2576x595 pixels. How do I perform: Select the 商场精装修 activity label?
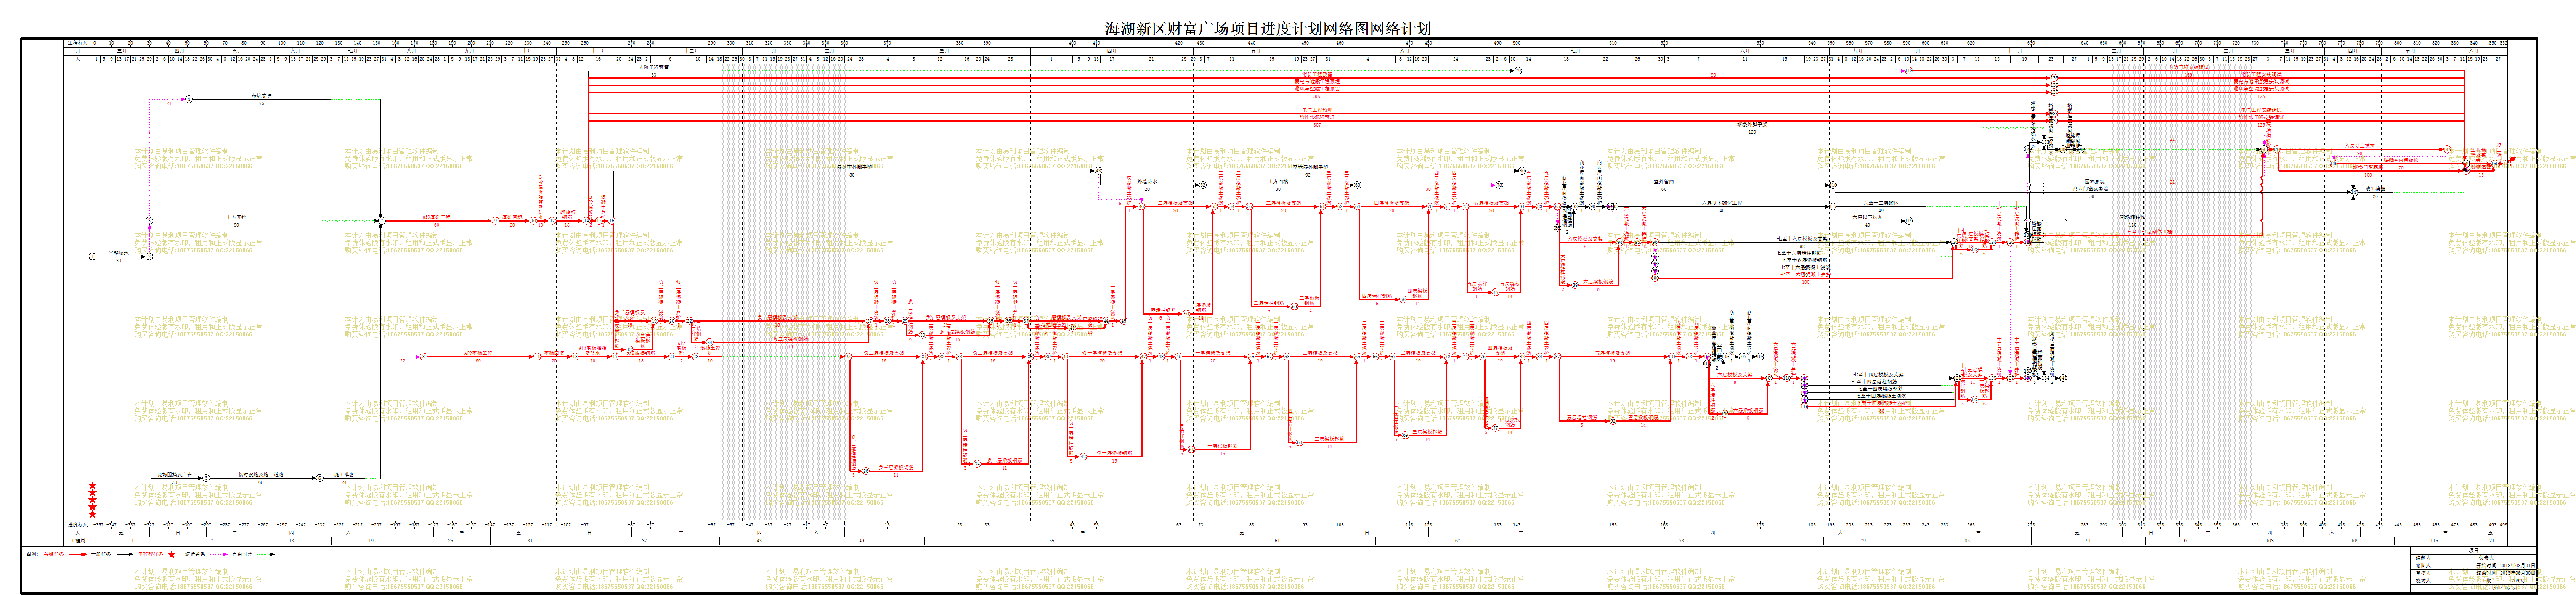pyautogui.click(x=2132, y=217)
